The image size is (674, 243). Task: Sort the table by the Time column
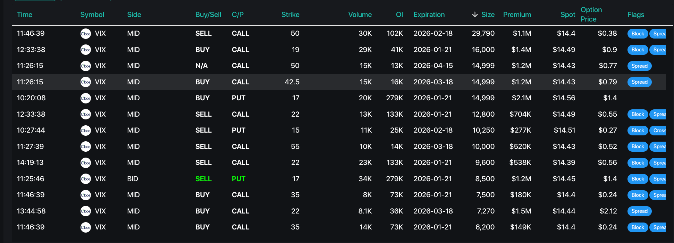[x=24, y=15]
